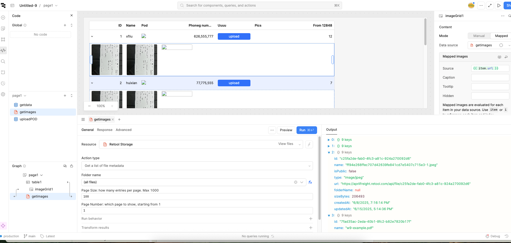Open the Code panel in left sidebar
Screen dimensions: 511x243
tap(3, 50)
